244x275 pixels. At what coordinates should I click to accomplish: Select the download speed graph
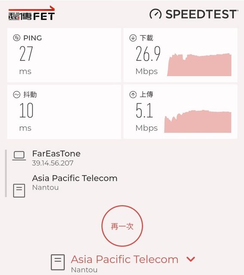(199, 65)
